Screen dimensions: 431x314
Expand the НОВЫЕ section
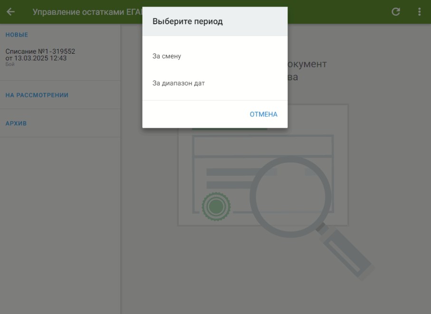17,35
